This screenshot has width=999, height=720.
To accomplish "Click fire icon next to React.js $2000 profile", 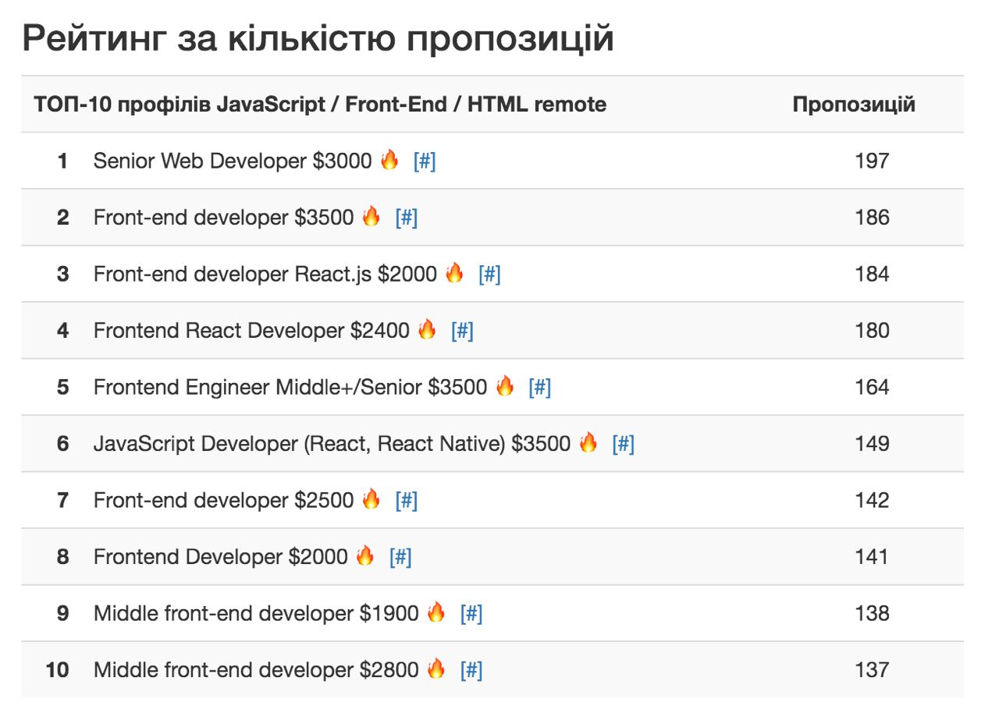I will point(454,273).
